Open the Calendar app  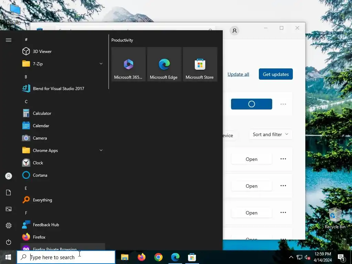tap(63, 126)
